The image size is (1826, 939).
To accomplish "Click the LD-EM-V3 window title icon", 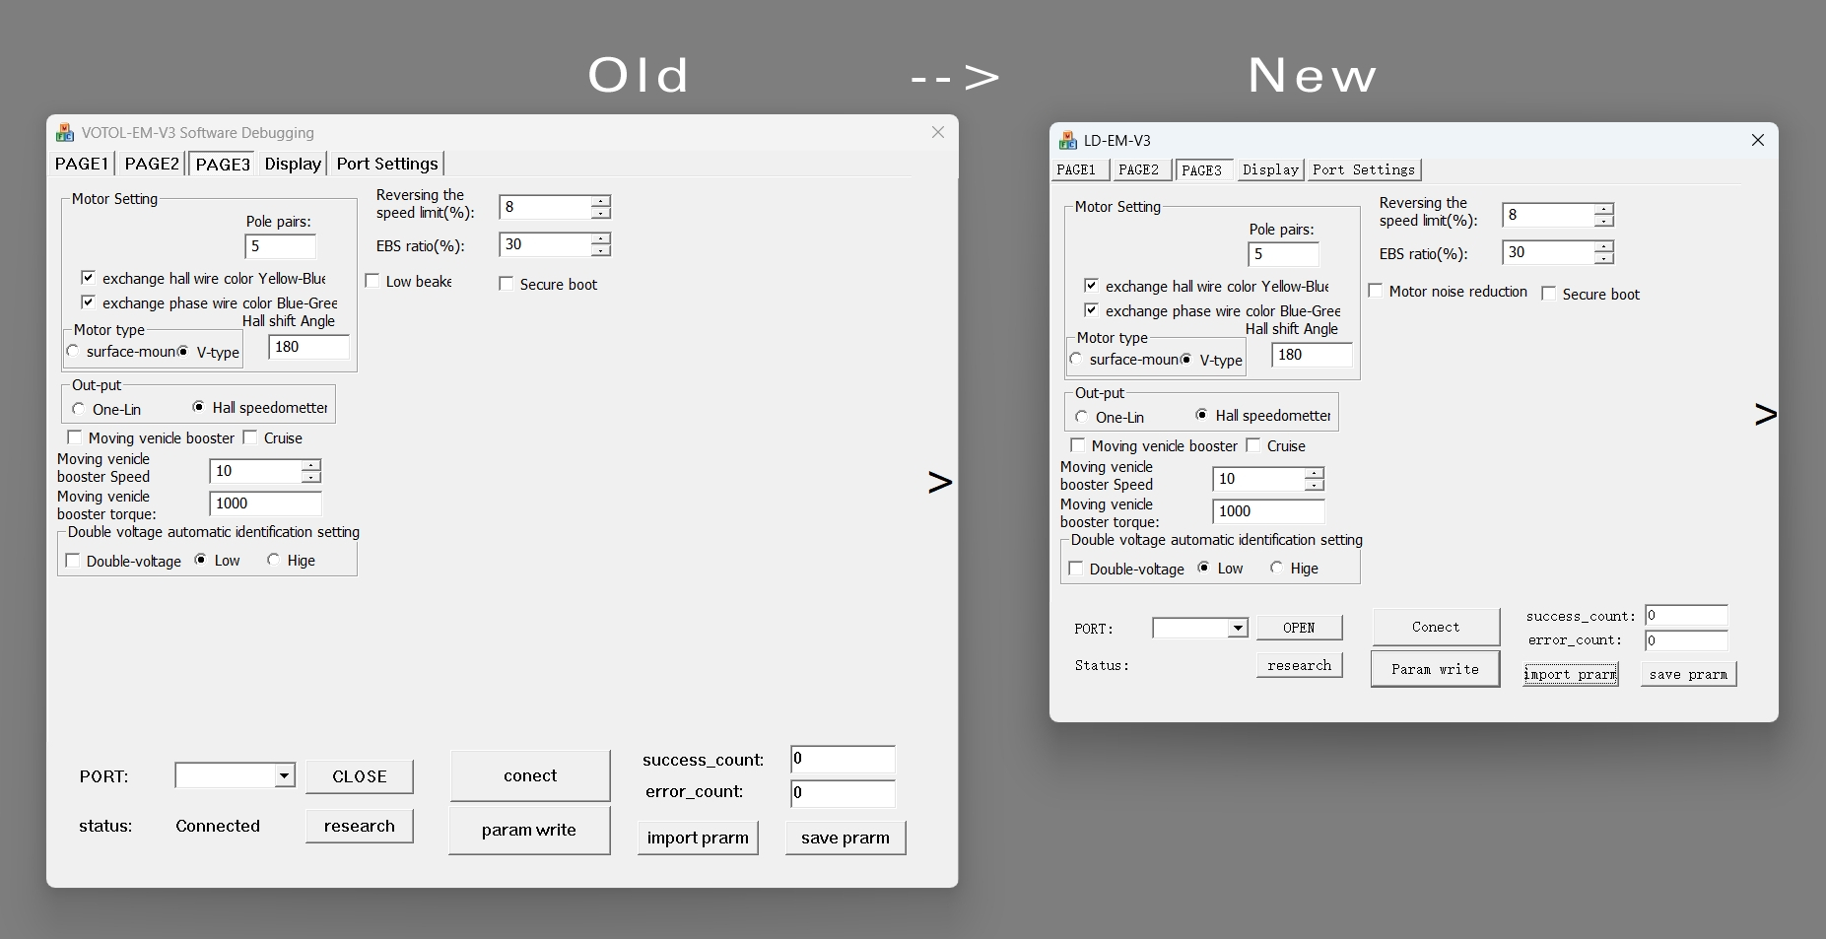I will pos(1068,140).
